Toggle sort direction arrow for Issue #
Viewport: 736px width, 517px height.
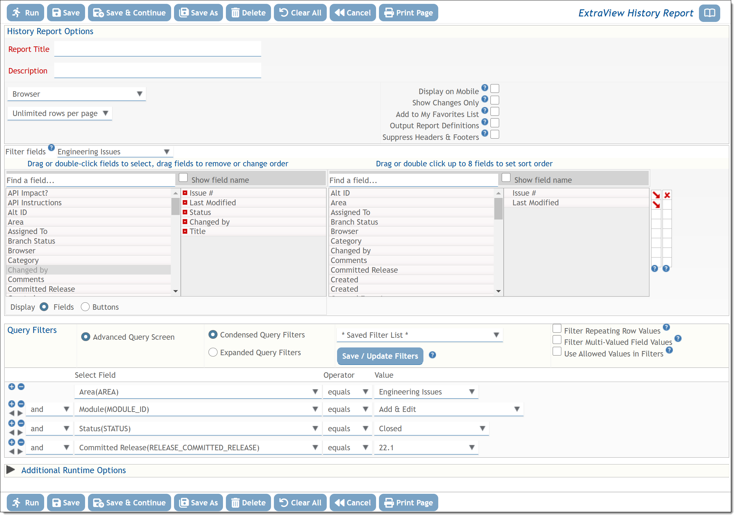pos(655,195)
